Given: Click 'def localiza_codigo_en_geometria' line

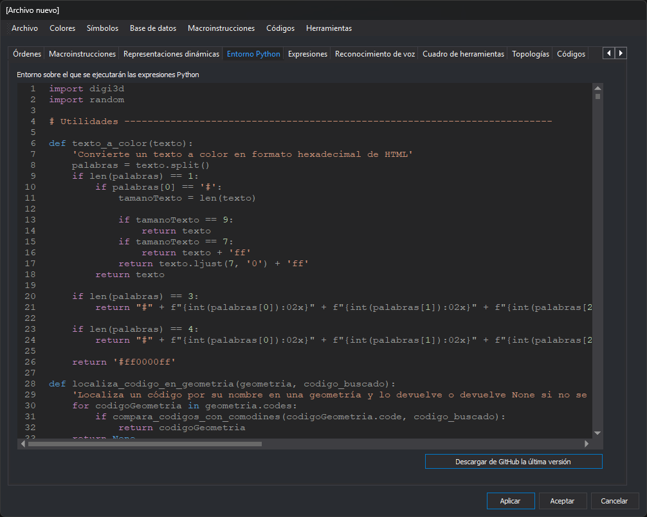Looking at the screenshot, I should click(222, 384).
